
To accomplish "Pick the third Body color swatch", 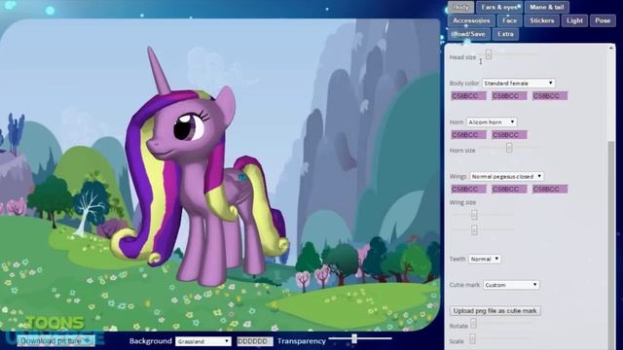I will 550,96.
